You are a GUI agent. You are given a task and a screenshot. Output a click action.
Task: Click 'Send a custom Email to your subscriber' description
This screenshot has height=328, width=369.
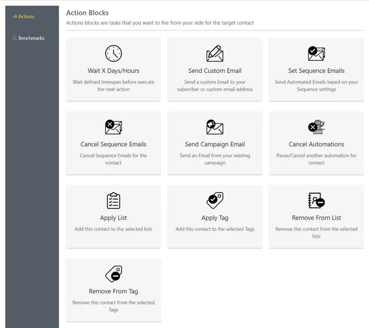point(215,85)
